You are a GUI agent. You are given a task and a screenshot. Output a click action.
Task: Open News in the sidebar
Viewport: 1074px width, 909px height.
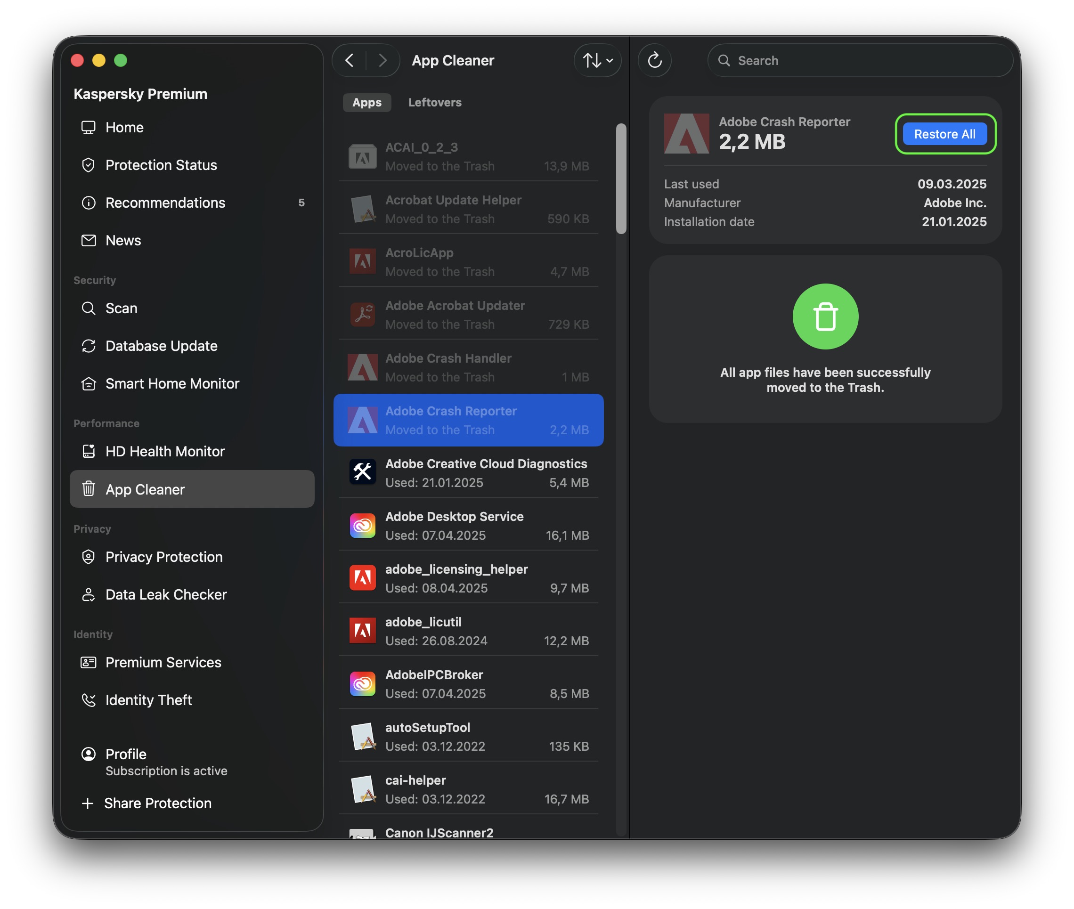click(x=192, y=240)
